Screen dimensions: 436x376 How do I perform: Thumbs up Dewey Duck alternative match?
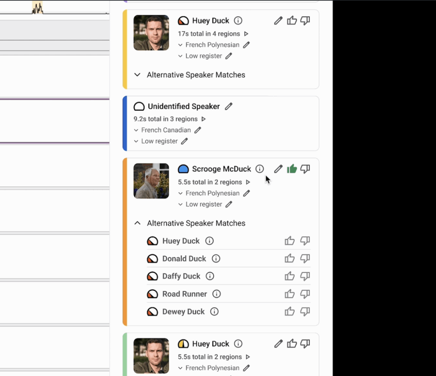click(x=290, y=312)
